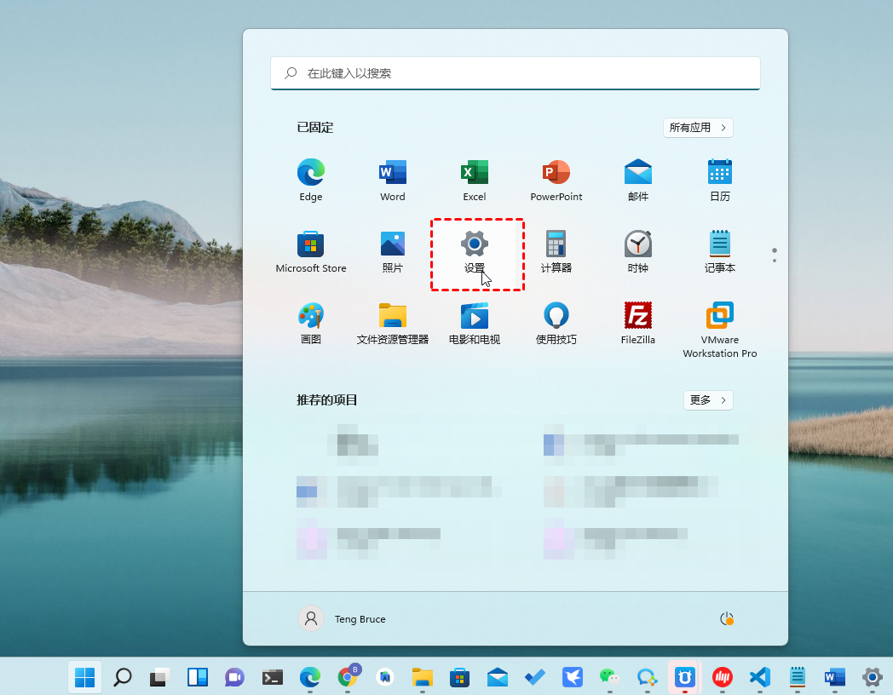Open 文件资源管理器 (File Explorer) from pinned apps

point(393,324)
